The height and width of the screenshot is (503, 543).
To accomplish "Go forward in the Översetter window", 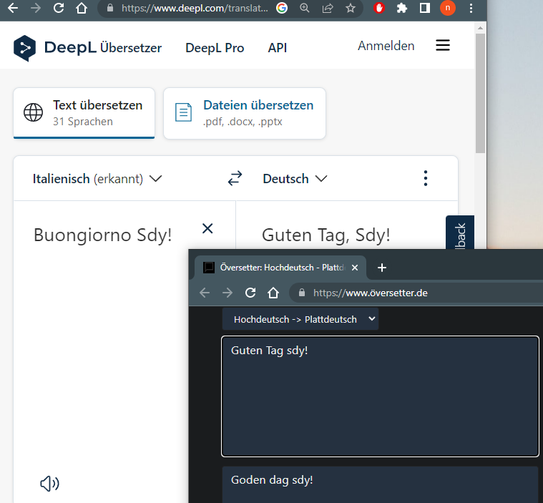I will pyautogui.click(x=228, y=293).
